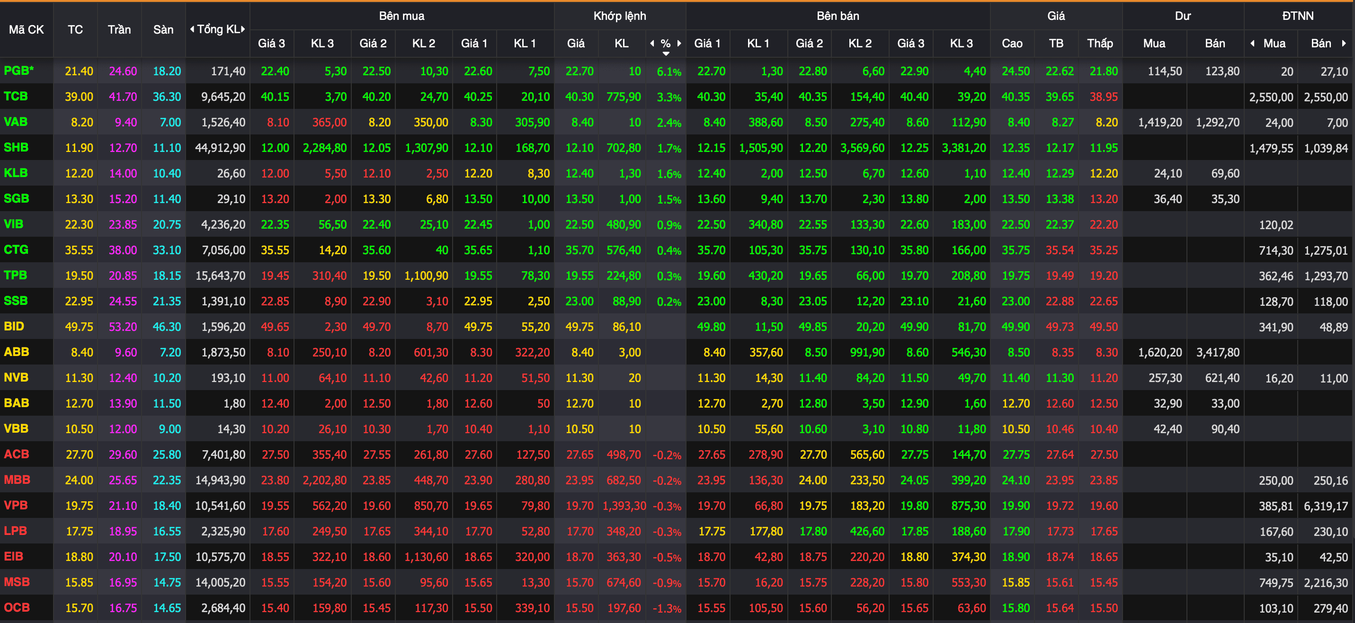Open the VPB stock symbol
This screenshot has height=623, width=1355.
16,505
